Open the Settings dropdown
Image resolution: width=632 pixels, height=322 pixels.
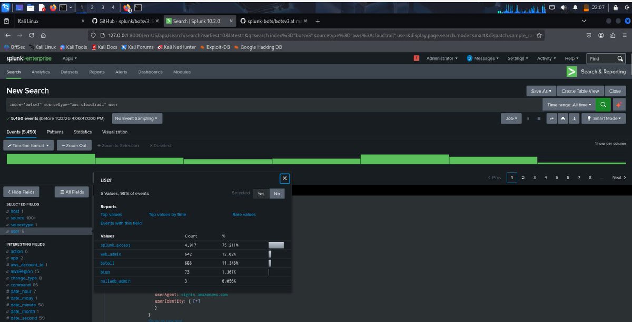[x=518, y=58]
